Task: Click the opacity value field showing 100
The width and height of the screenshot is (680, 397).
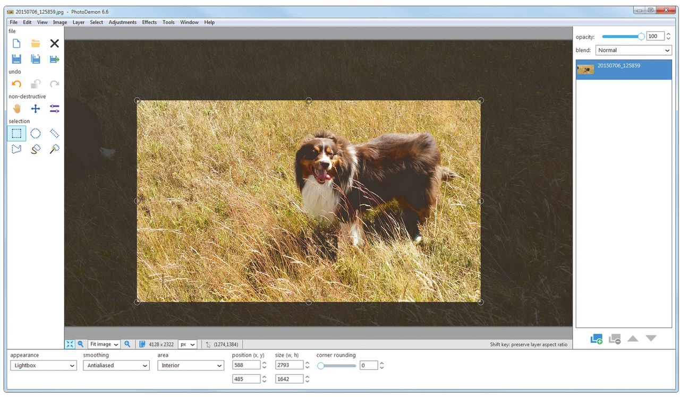Action: point(656,37)
